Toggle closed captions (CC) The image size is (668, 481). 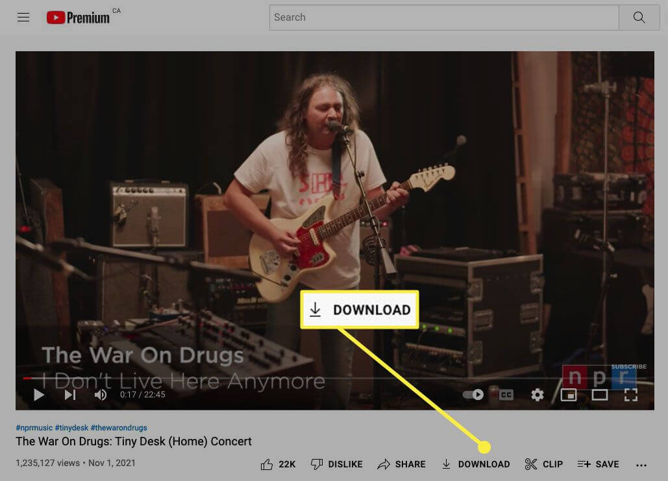pos(506,395)
